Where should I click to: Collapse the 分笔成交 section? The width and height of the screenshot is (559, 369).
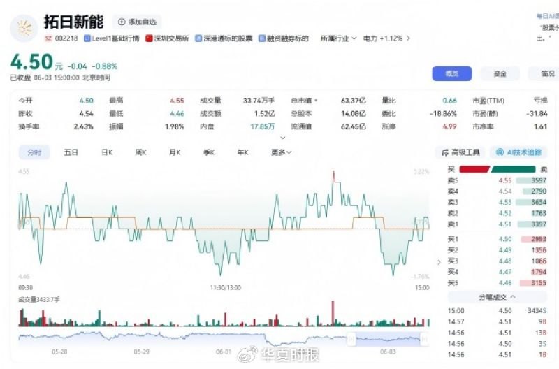[498, 297]
